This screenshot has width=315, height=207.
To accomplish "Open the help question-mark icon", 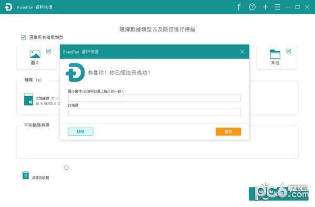I will (x=252, y=7).
